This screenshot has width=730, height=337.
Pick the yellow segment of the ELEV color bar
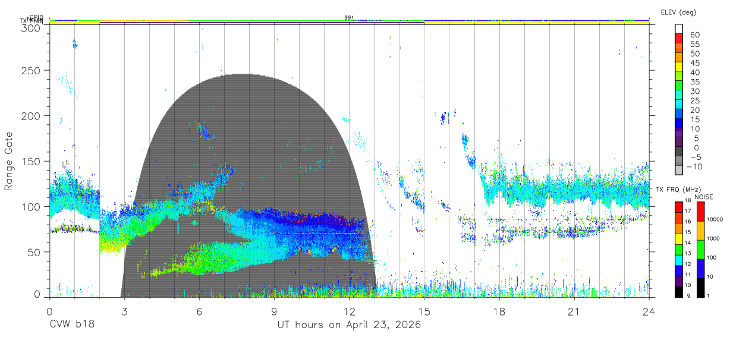(x=678, y=67)
